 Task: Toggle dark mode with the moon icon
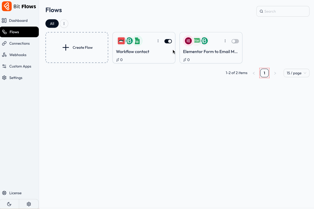(x=9, y=204)
